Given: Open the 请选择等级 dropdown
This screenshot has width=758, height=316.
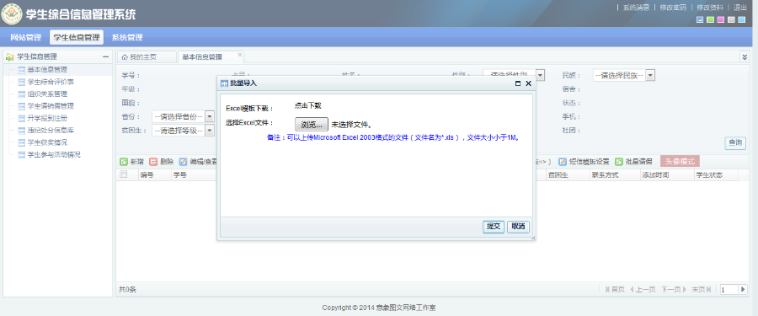Looking at the screenshot, I should 184,130.
